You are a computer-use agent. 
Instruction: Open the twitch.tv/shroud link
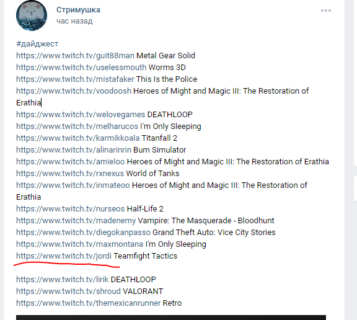click(x=68, y=291)
